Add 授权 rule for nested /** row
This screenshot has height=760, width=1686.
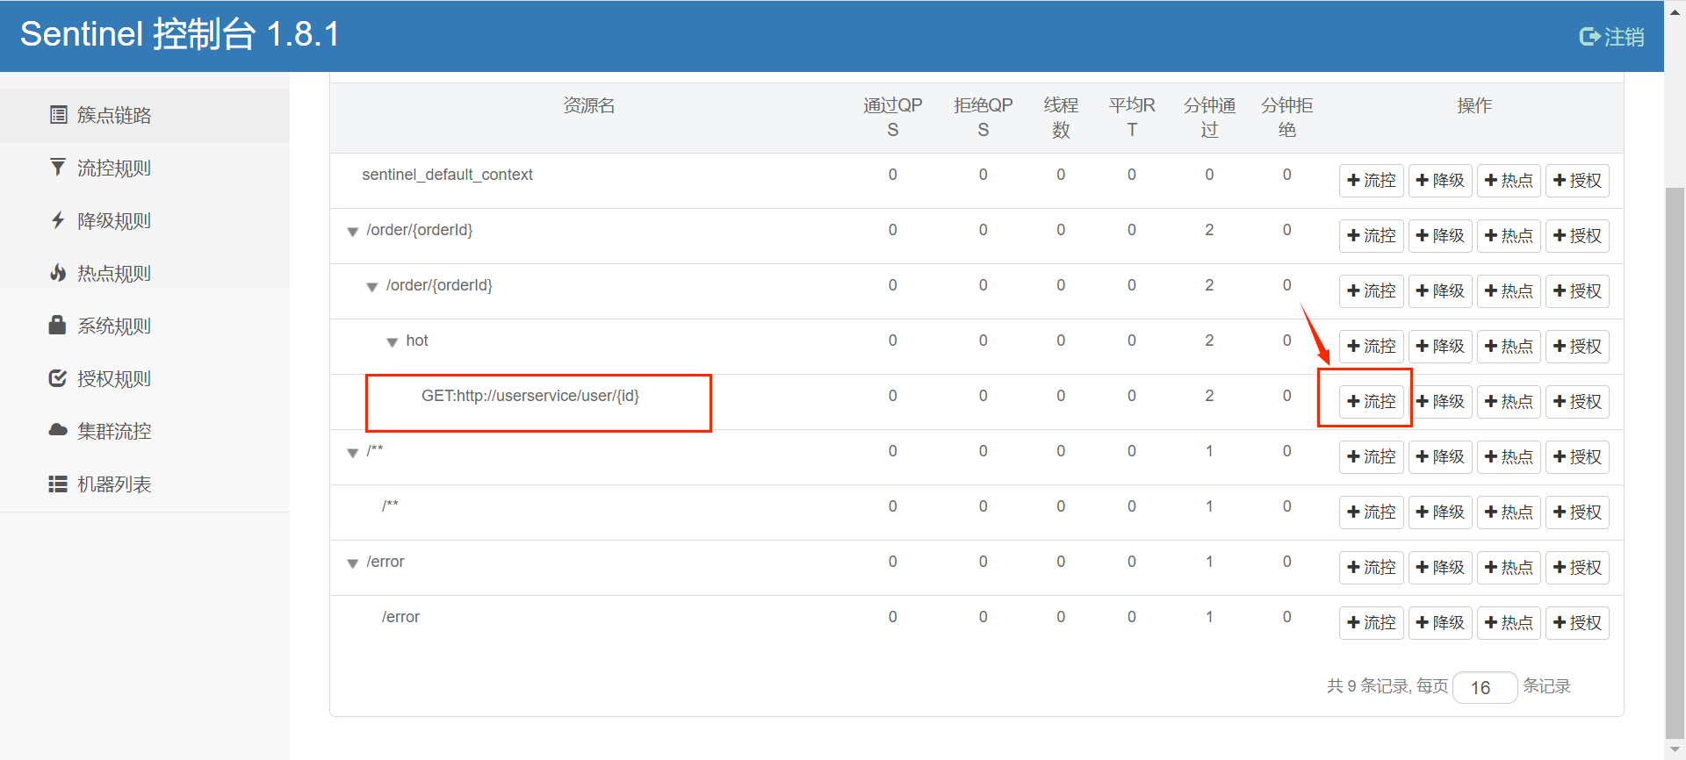coord(1577,513)
